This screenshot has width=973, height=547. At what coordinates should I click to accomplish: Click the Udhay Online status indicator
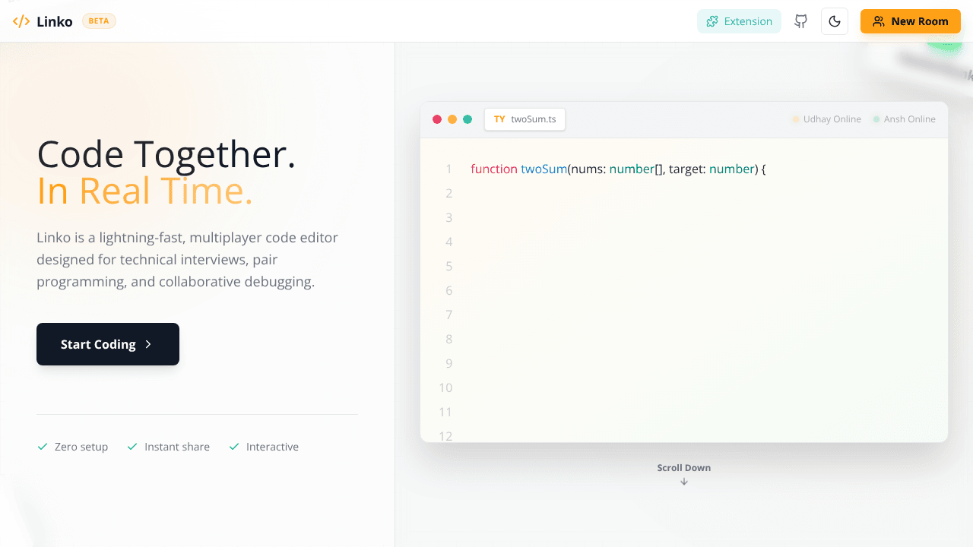point(827,119)
